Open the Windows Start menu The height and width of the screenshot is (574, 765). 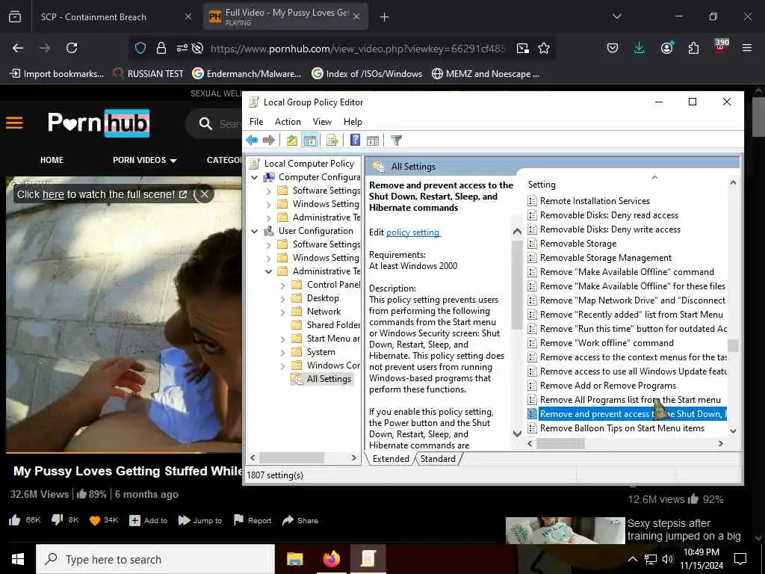pyautogui.click(x=18, y=559)
